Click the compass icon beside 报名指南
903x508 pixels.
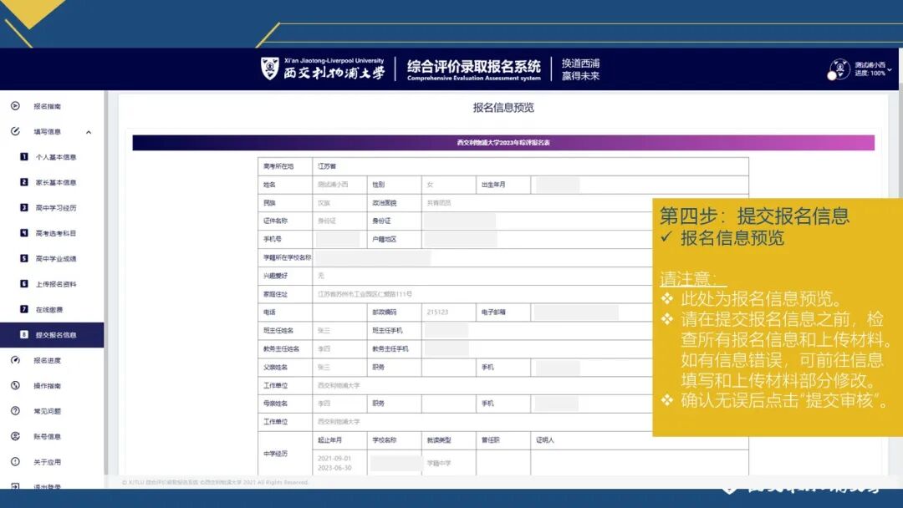(x=13, y=106)
